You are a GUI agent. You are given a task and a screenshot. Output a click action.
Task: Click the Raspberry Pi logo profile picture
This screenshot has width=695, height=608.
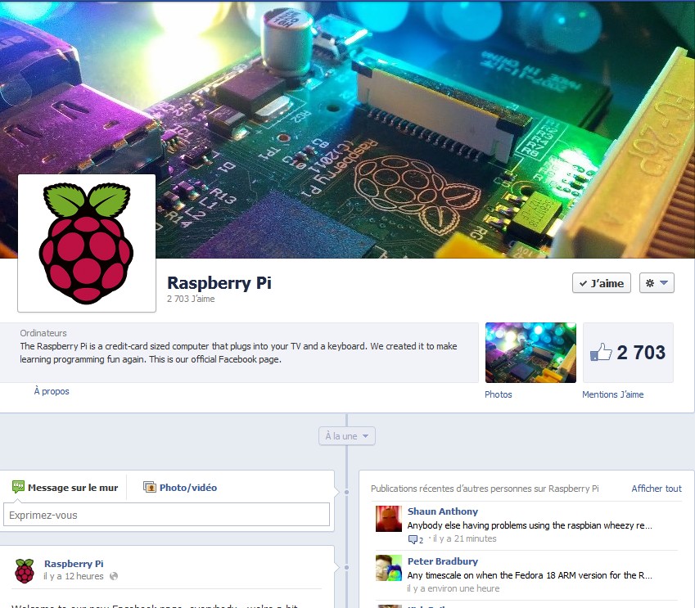(87, 243)
